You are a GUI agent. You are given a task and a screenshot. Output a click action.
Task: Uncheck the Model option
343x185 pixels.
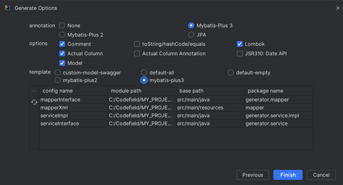coord(62,63)
